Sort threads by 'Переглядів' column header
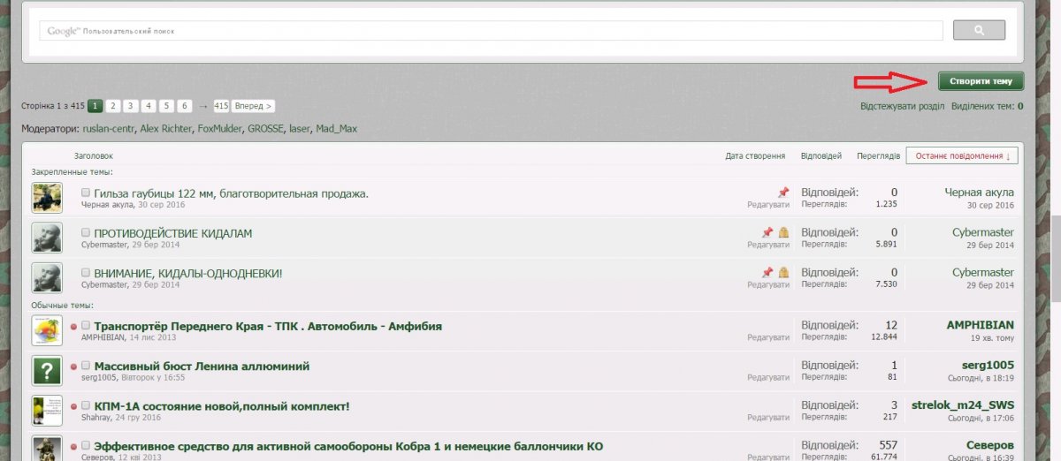Screen dimensions: 1061x461 (x=878, y=155)
